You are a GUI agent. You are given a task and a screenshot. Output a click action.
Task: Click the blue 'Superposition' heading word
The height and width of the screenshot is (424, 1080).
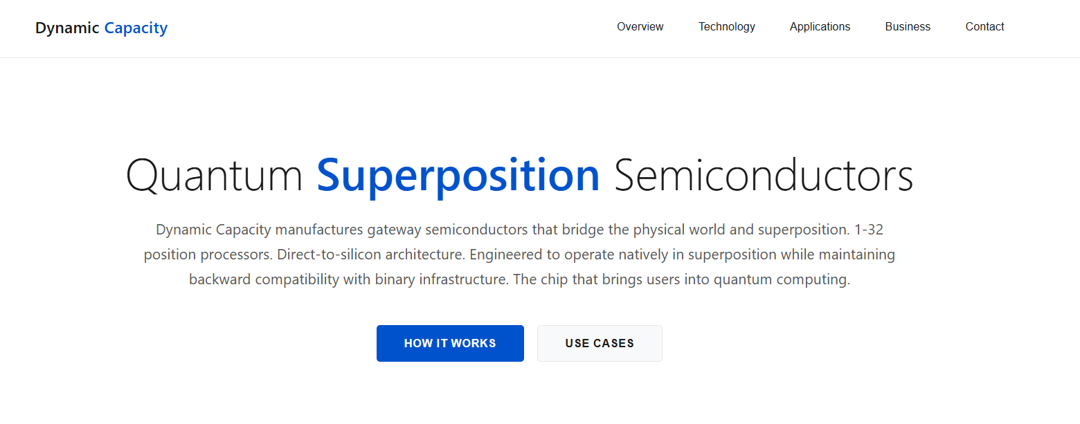point(458,176)
